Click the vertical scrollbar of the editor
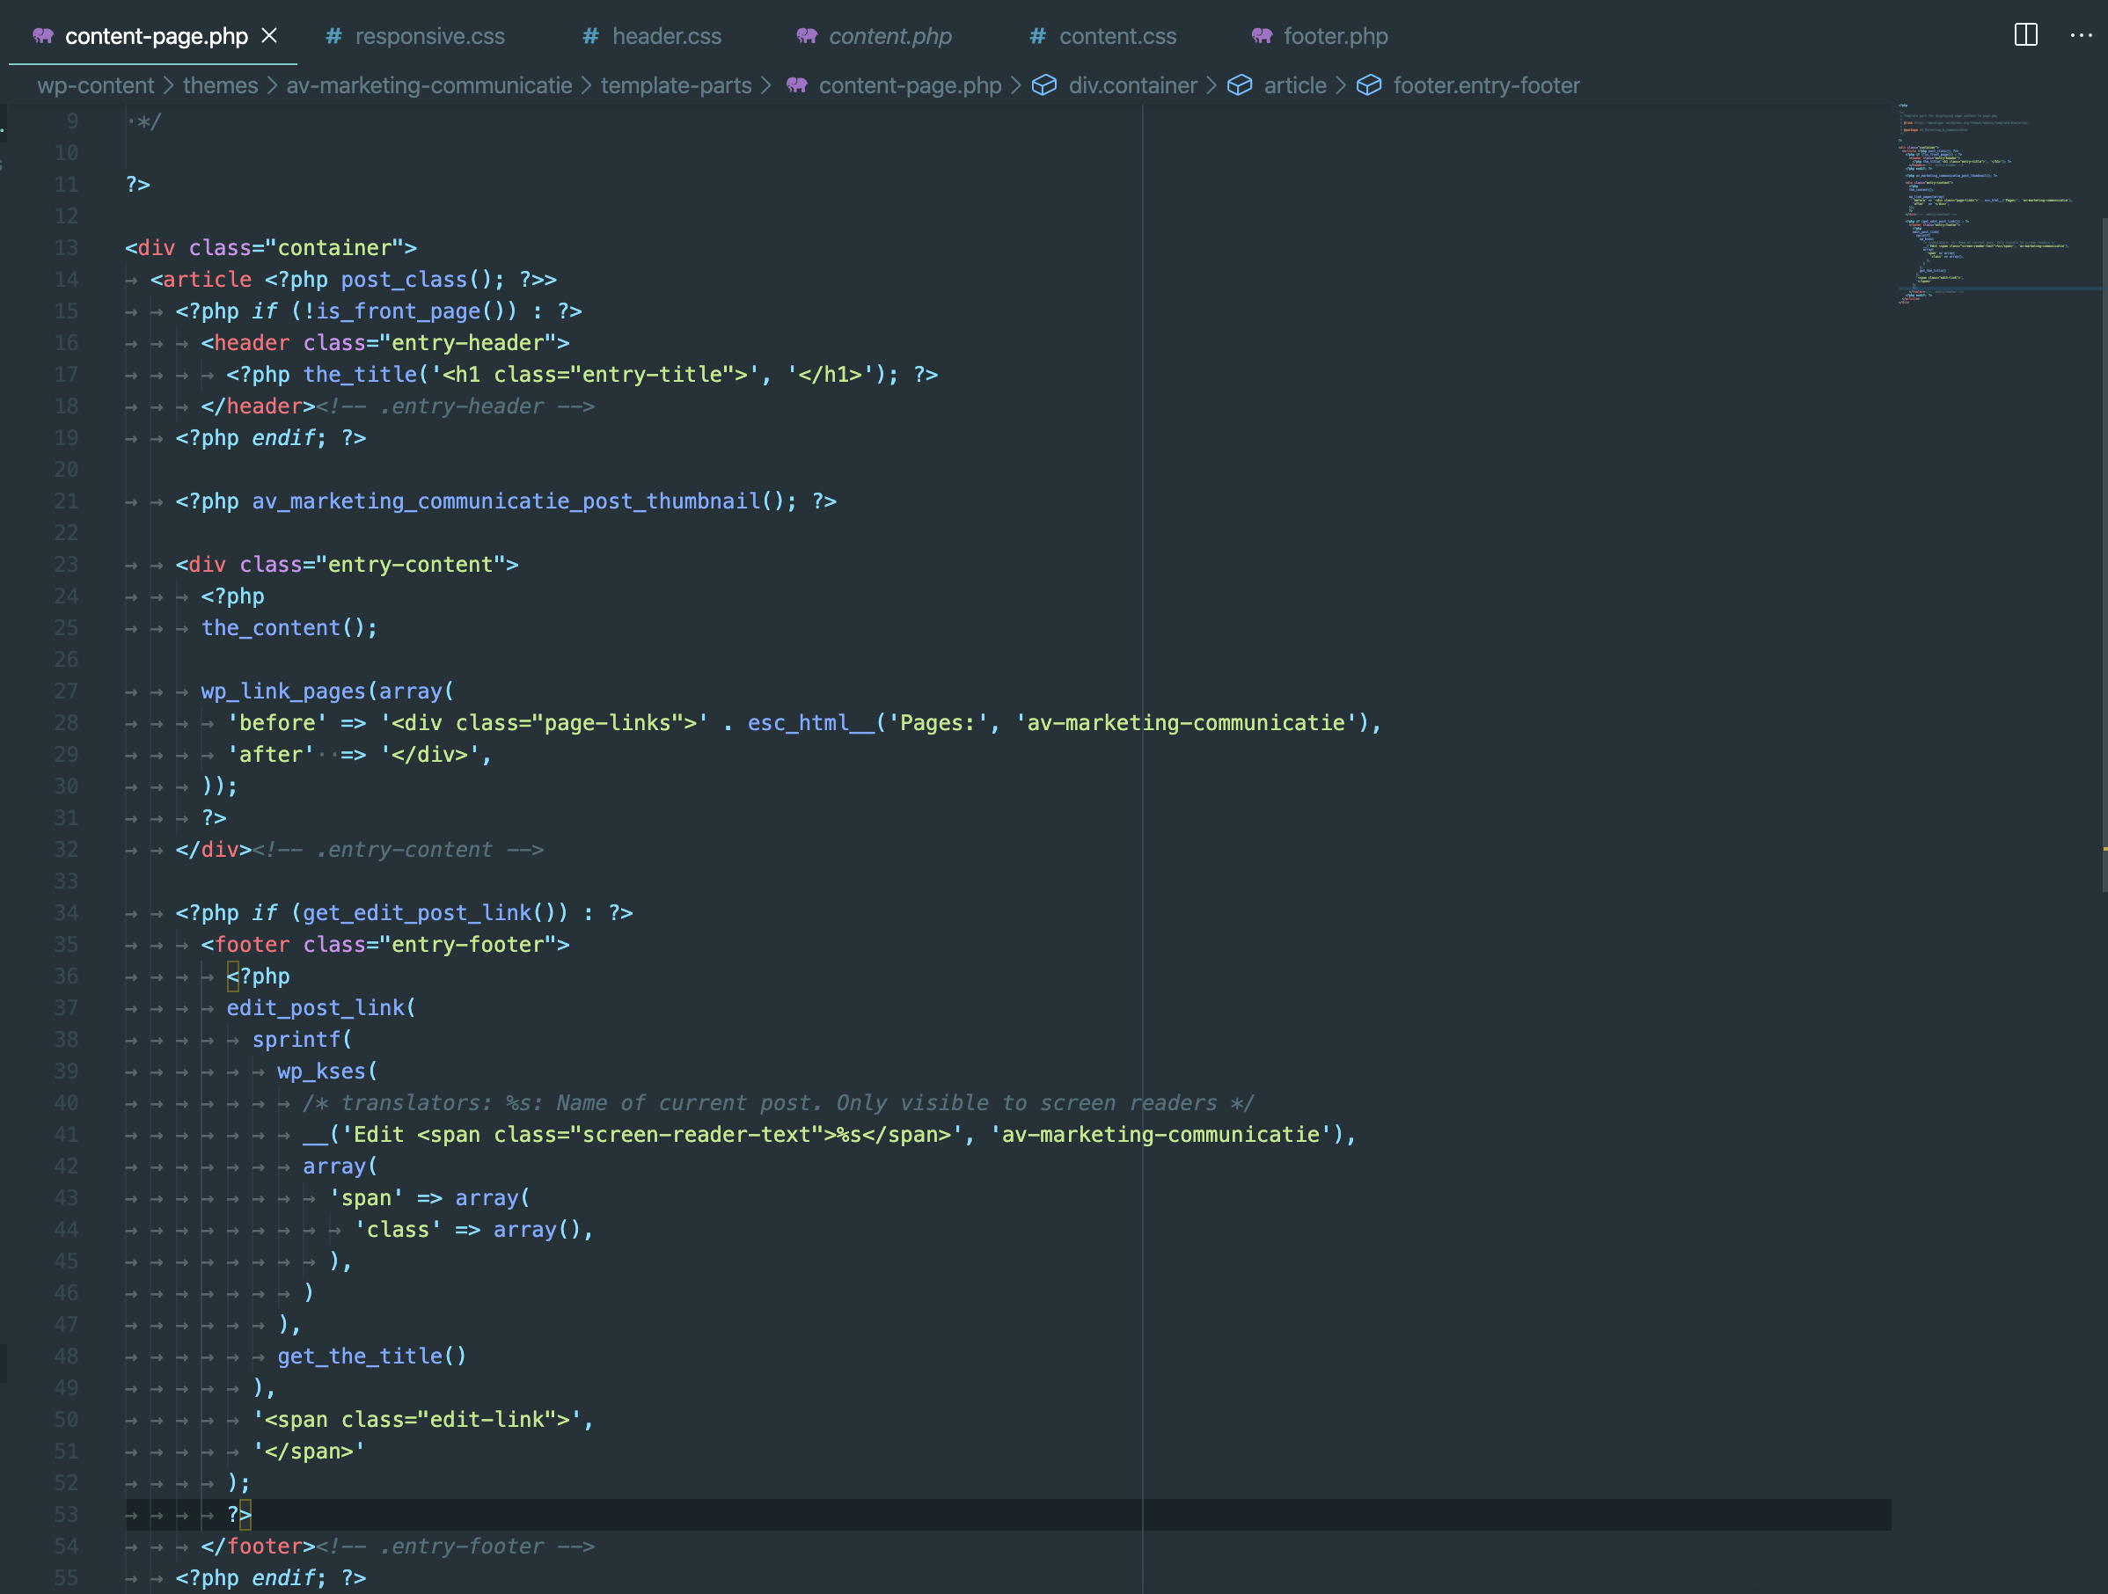Viewport: 2108px width, 1594px height. (2104, 552)
